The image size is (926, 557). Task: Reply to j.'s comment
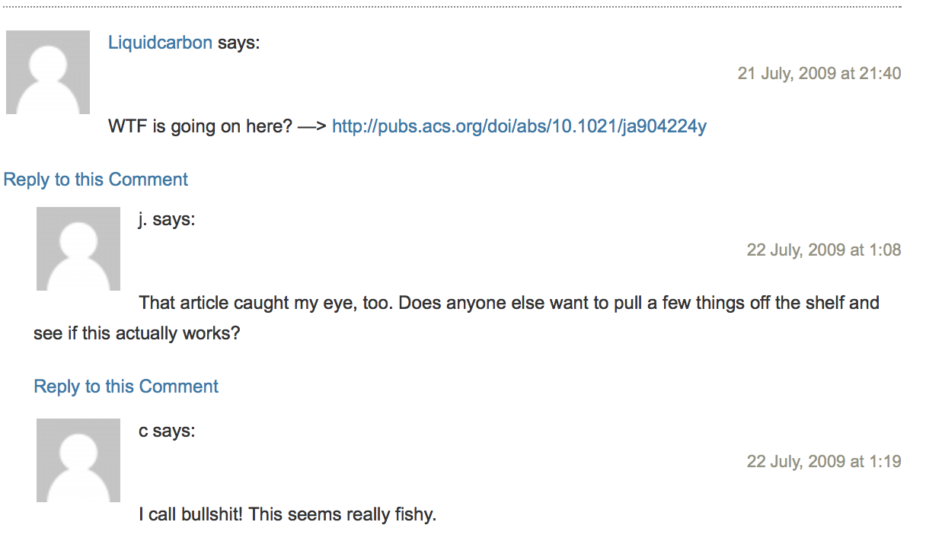pyautogui.click(x=126, y=387)
